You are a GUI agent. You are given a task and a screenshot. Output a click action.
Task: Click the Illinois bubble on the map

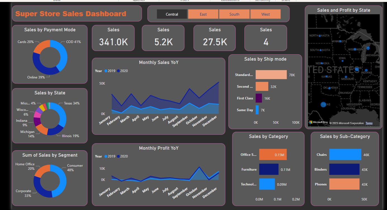click(x=356, y=68)
